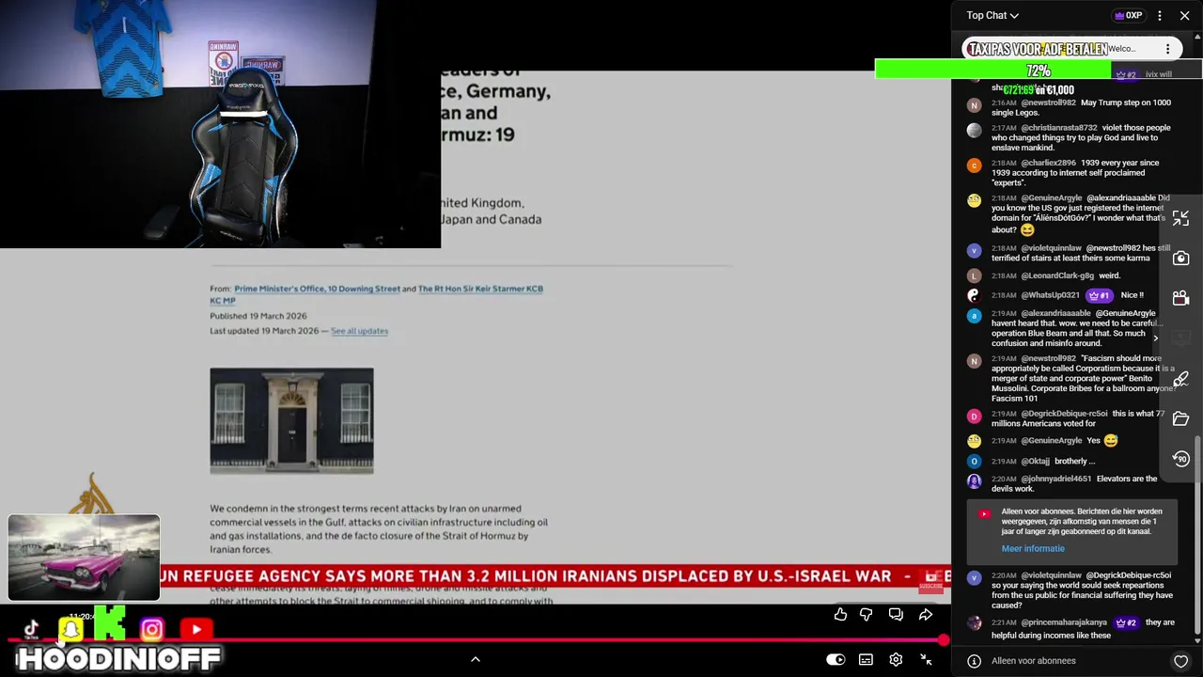The width and height of the screenshot is (1203, 677).
Task: Click the thumbs down dislike icon
Action: click(867, 614)
